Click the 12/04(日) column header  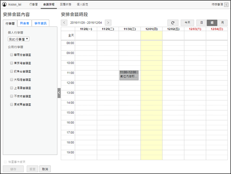[x=217, y=29]
